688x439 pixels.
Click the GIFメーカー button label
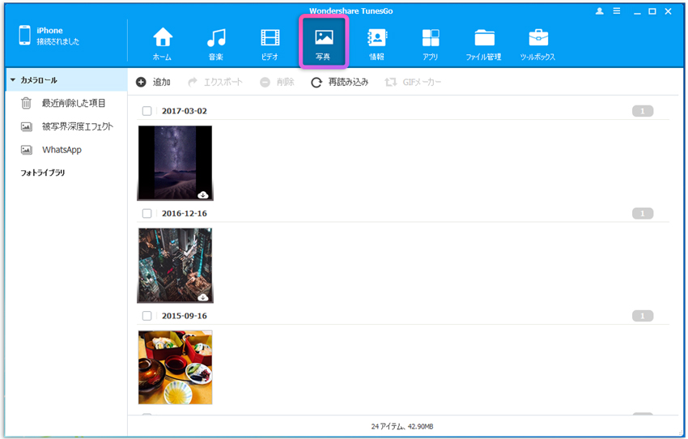(x=422, y=82)
